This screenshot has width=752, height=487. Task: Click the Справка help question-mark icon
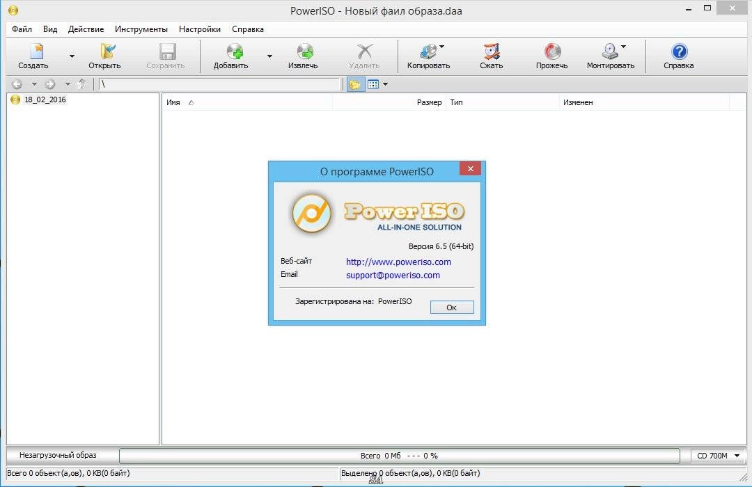pos(679,51)
